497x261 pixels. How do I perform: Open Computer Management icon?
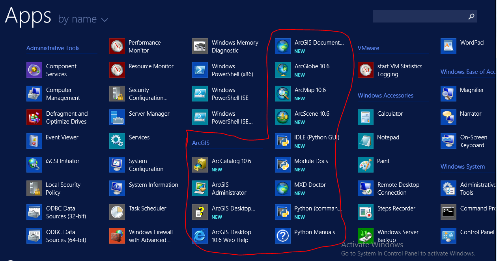click(x=34, y=94)
